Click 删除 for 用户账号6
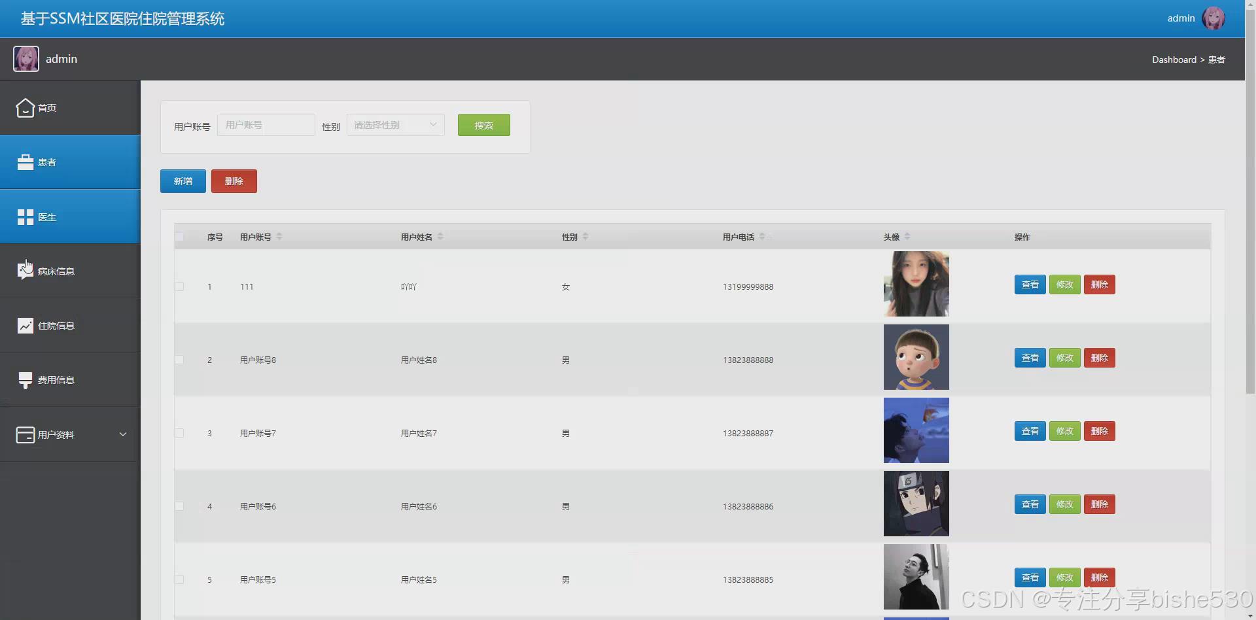The height and width of the screenshot is (620, 1256). click(1100, 504)
